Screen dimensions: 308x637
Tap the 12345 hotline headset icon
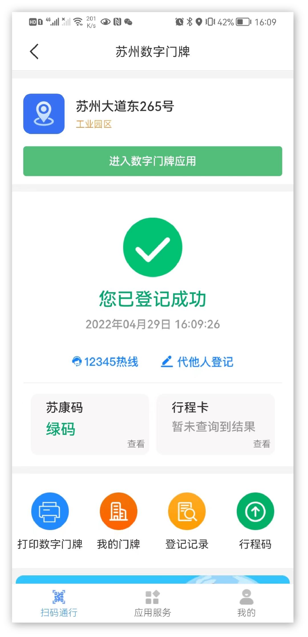pos(77,361)
